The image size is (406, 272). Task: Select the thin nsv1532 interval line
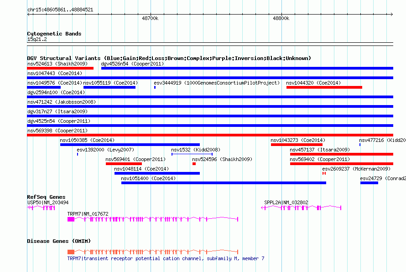pyautogui.click(x=192, y=154)
